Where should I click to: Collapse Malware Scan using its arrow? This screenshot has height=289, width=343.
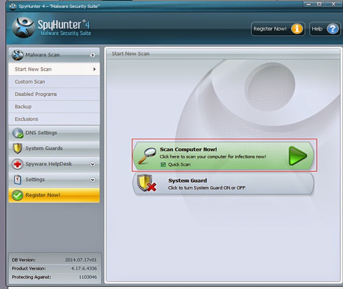click(x=92, y=55)
